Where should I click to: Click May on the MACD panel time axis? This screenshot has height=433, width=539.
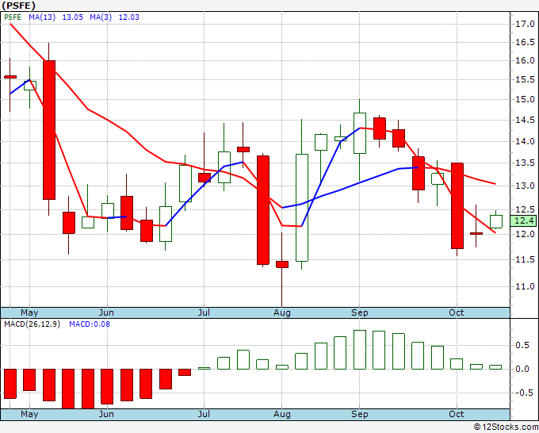29,414
